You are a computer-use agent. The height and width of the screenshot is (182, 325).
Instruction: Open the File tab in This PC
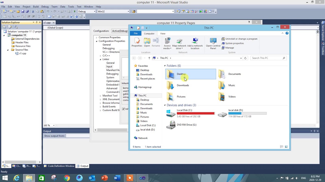tap(136, 33)
